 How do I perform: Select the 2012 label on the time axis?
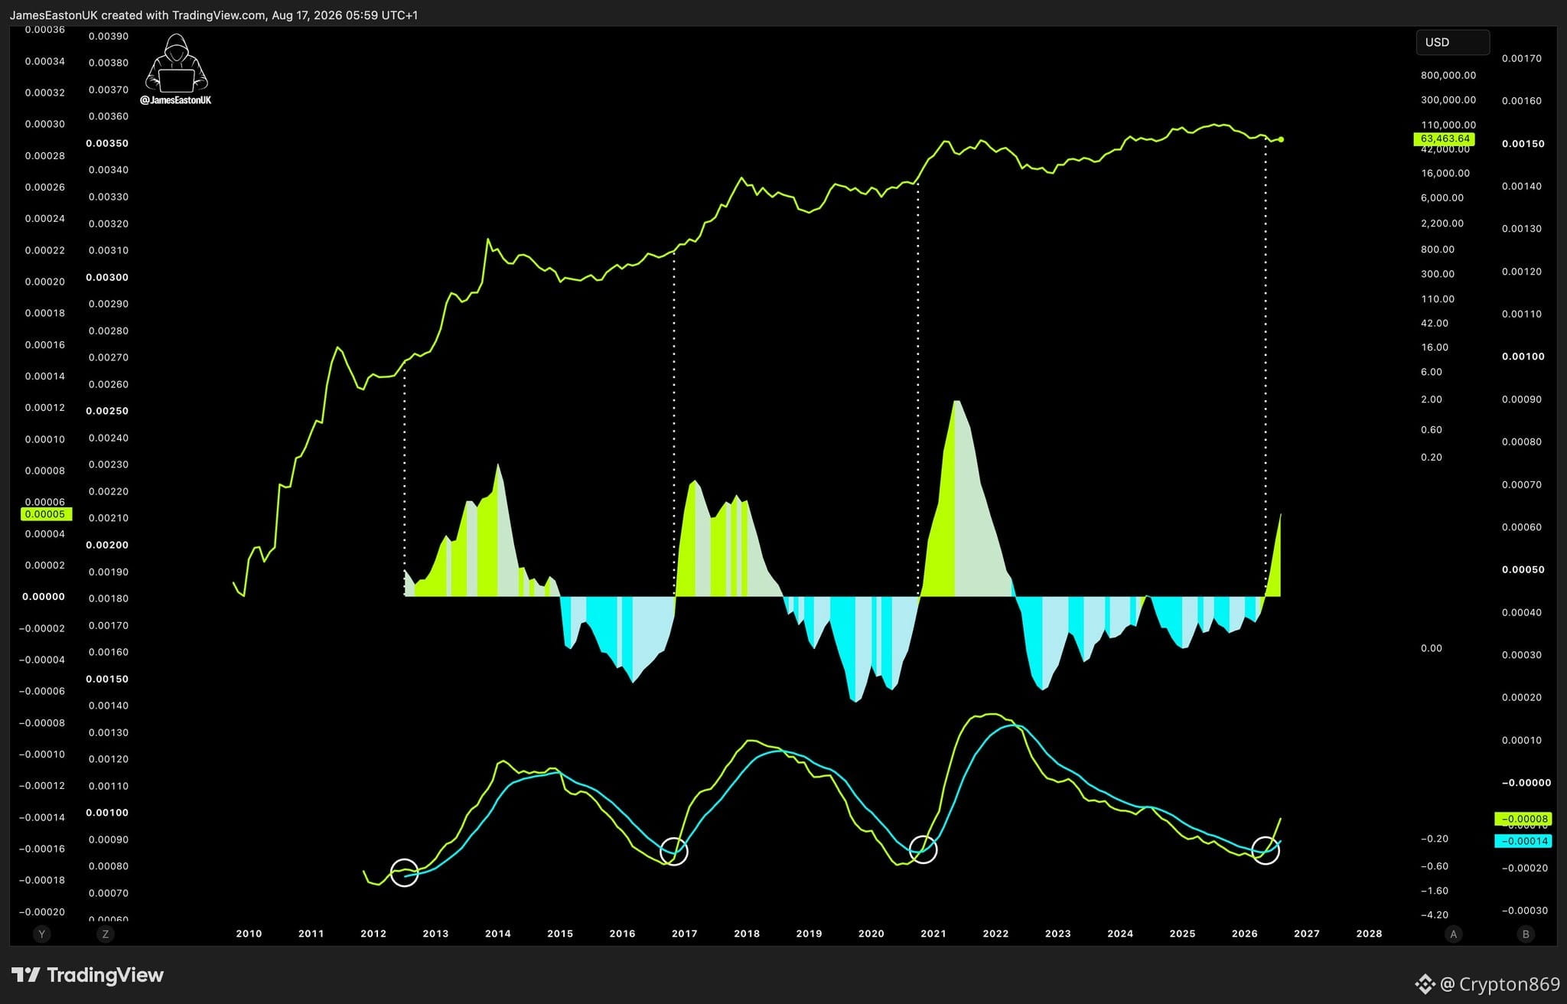373,934
